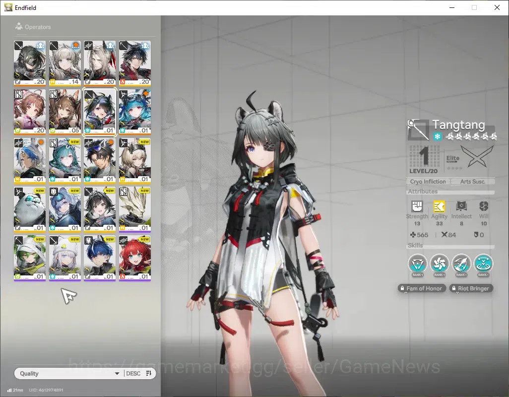Image resolution: width=509 pixels, height=397 pixels.
Task: Click Tangtang's weapon class icon
Action: tap(418, 130)
